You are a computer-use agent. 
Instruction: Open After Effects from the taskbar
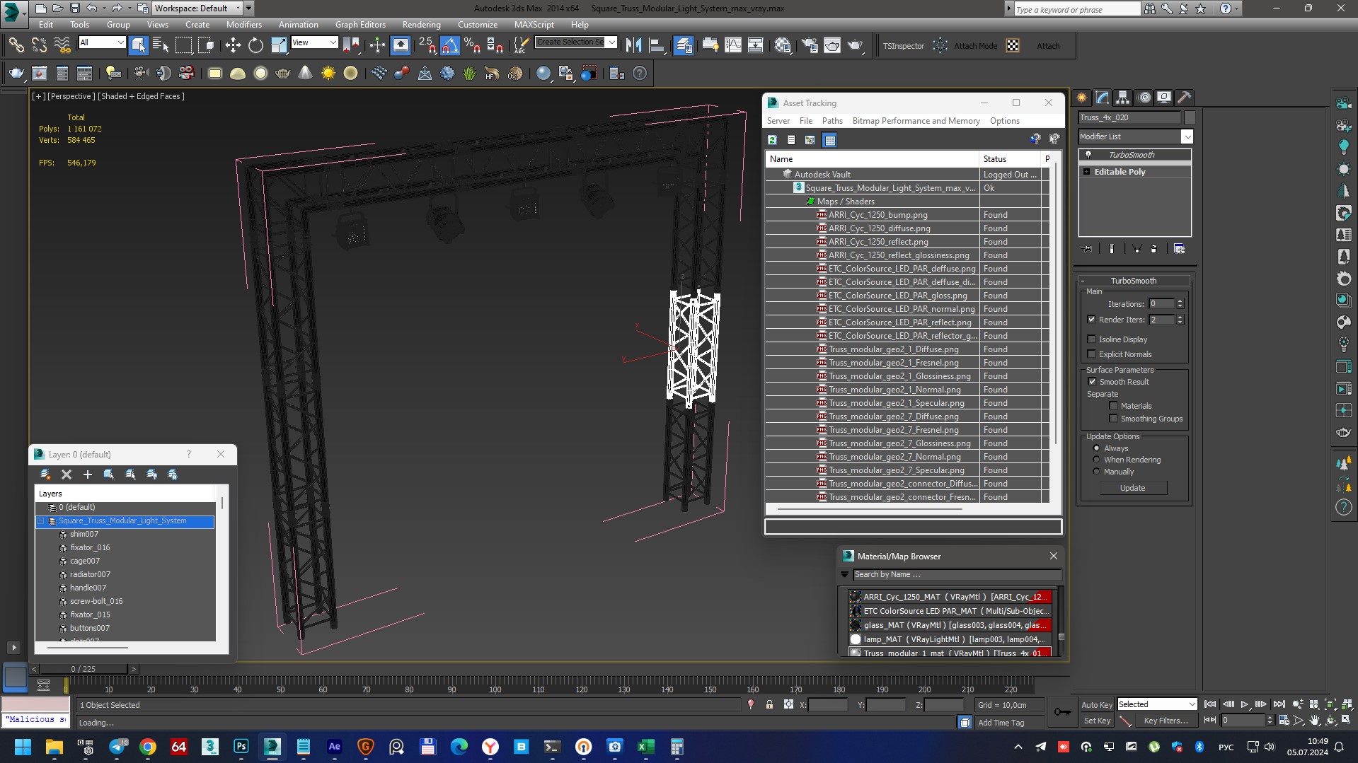click(335, 747)
